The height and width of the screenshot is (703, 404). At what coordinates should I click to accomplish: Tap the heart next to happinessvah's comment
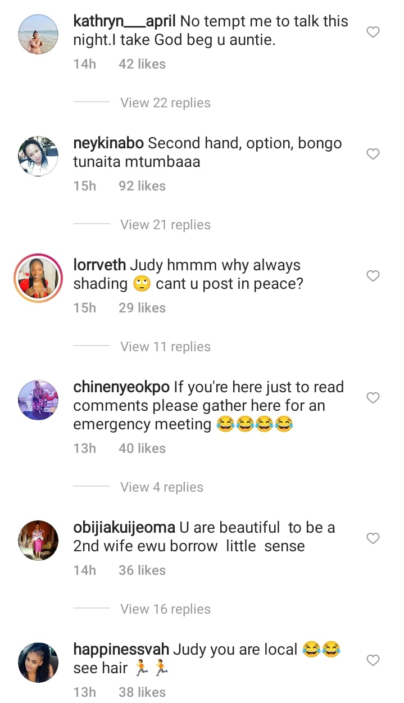pyautogui.click(x=373, y=660)
